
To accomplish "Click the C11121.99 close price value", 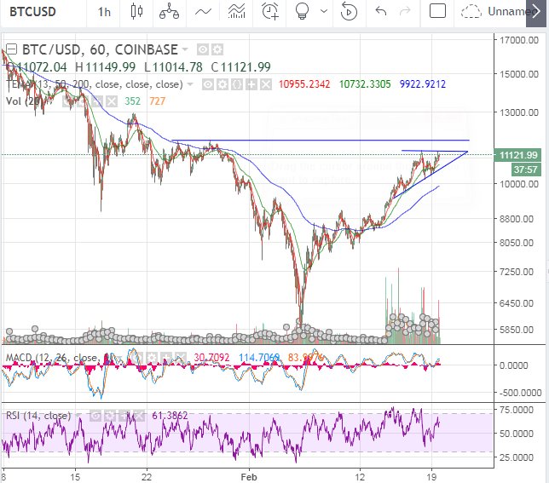I will tap(241, 67).
